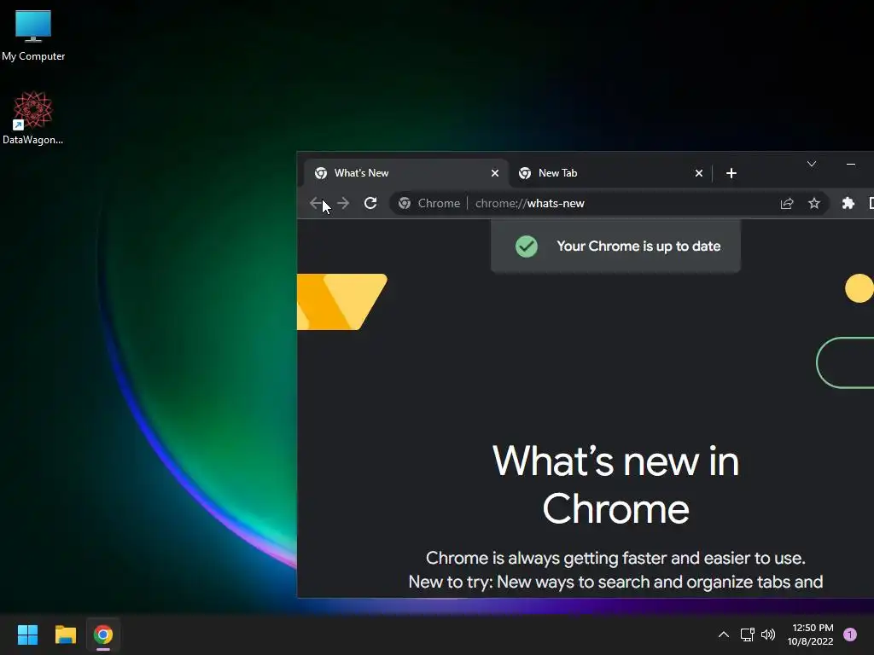Screen dimensions: 874x655
Task: Open the Extensions puzzle menu
Action: point(848,203)
